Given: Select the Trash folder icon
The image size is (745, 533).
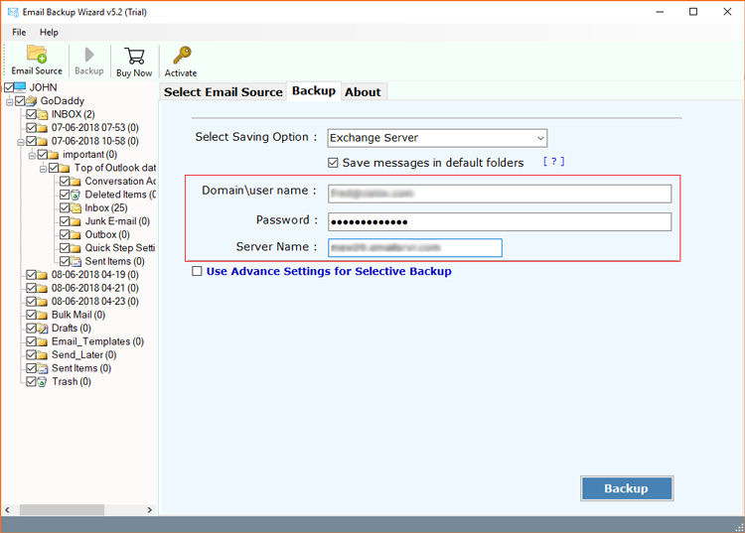Looking at the screenshot, I should coord(43,382).
